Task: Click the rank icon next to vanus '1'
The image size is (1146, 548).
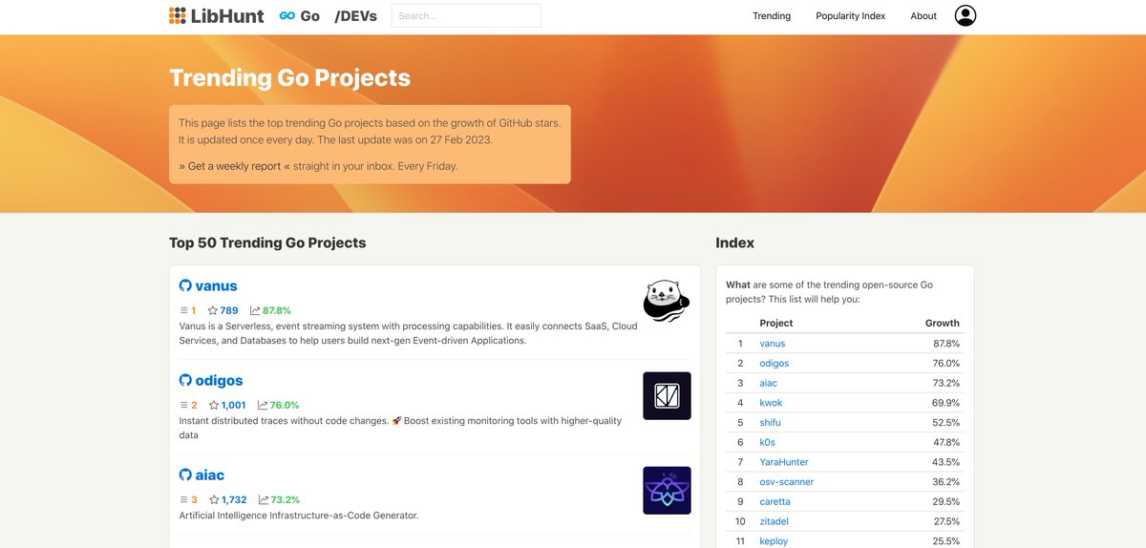Action: coord(184,310)
